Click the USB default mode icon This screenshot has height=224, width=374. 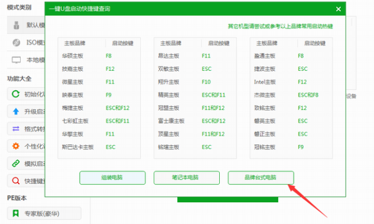(x=16, y=25)
